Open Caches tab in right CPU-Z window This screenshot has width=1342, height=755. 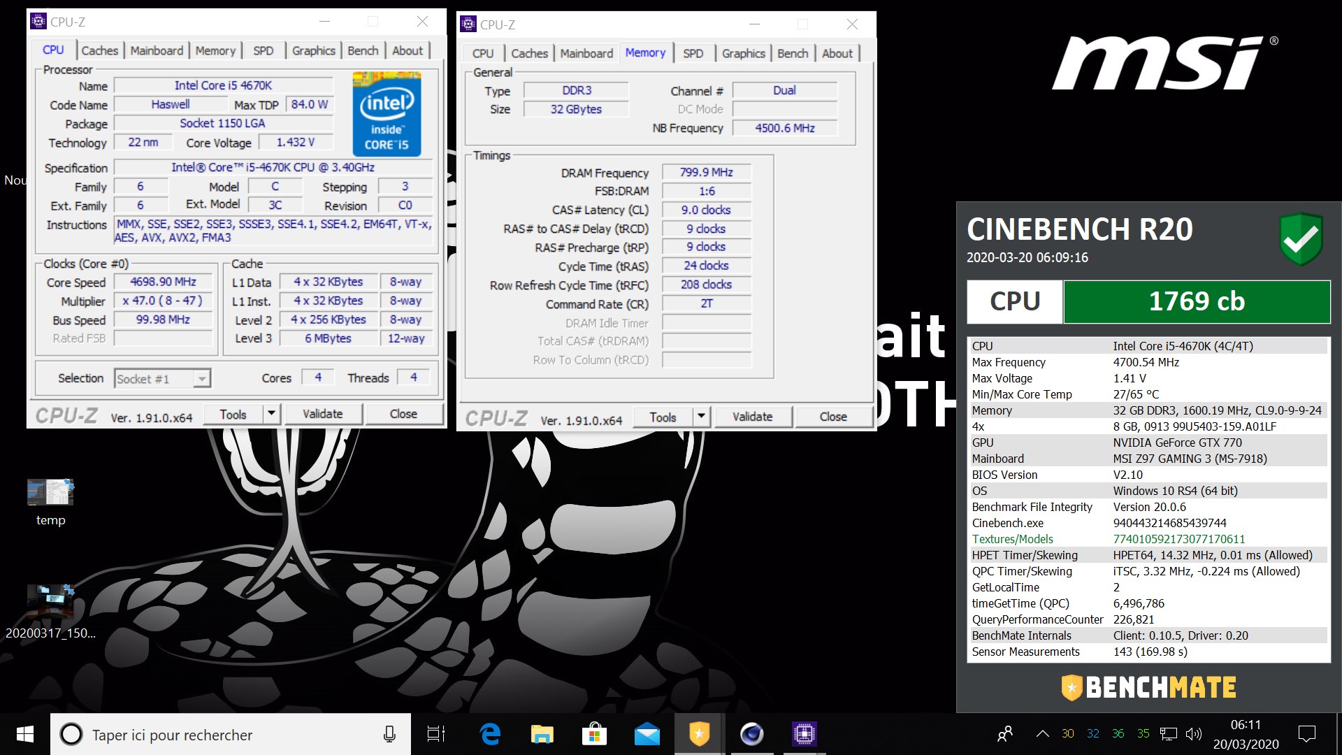[x=530, y=53]
